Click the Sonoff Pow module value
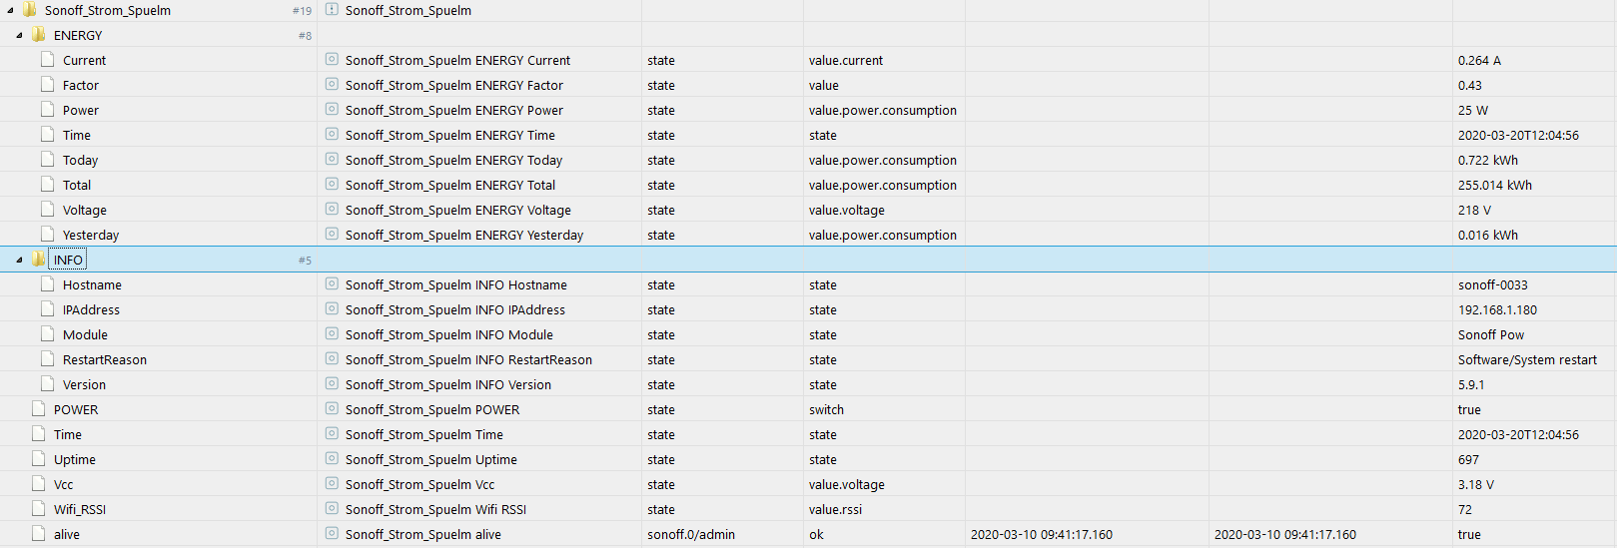This screenshot has height=548, width=1617. tap(1491, 334)
